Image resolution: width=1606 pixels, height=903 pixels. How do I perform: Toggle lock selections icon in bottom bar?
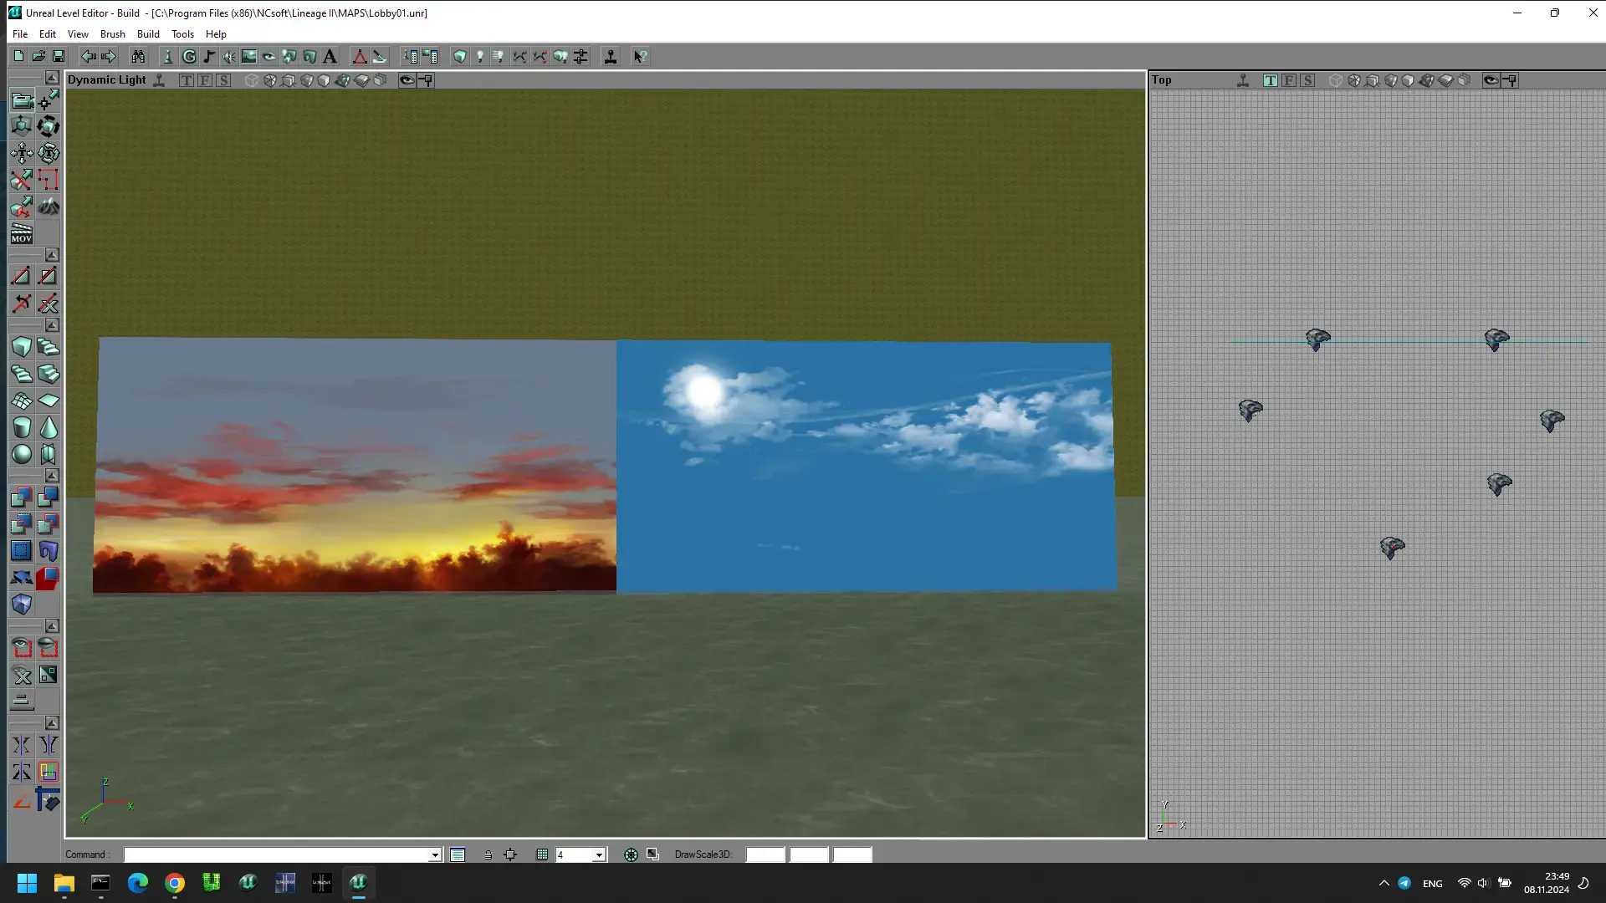(x=488, y=855)
